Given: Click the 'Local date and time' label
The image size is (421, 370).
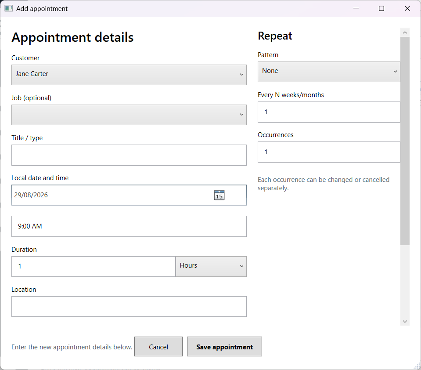Looking at the screenshot, I should [x=40, y=178].
